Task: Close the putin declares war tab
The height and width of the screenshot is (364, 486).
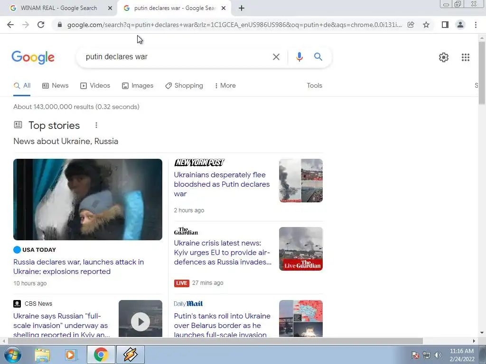Action: coord(224,9)
